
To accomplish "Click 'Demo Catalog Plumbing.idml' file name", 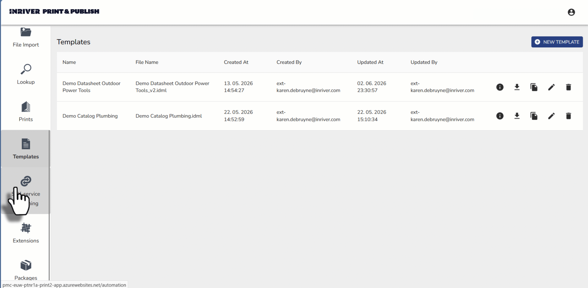I will (169, 116).
